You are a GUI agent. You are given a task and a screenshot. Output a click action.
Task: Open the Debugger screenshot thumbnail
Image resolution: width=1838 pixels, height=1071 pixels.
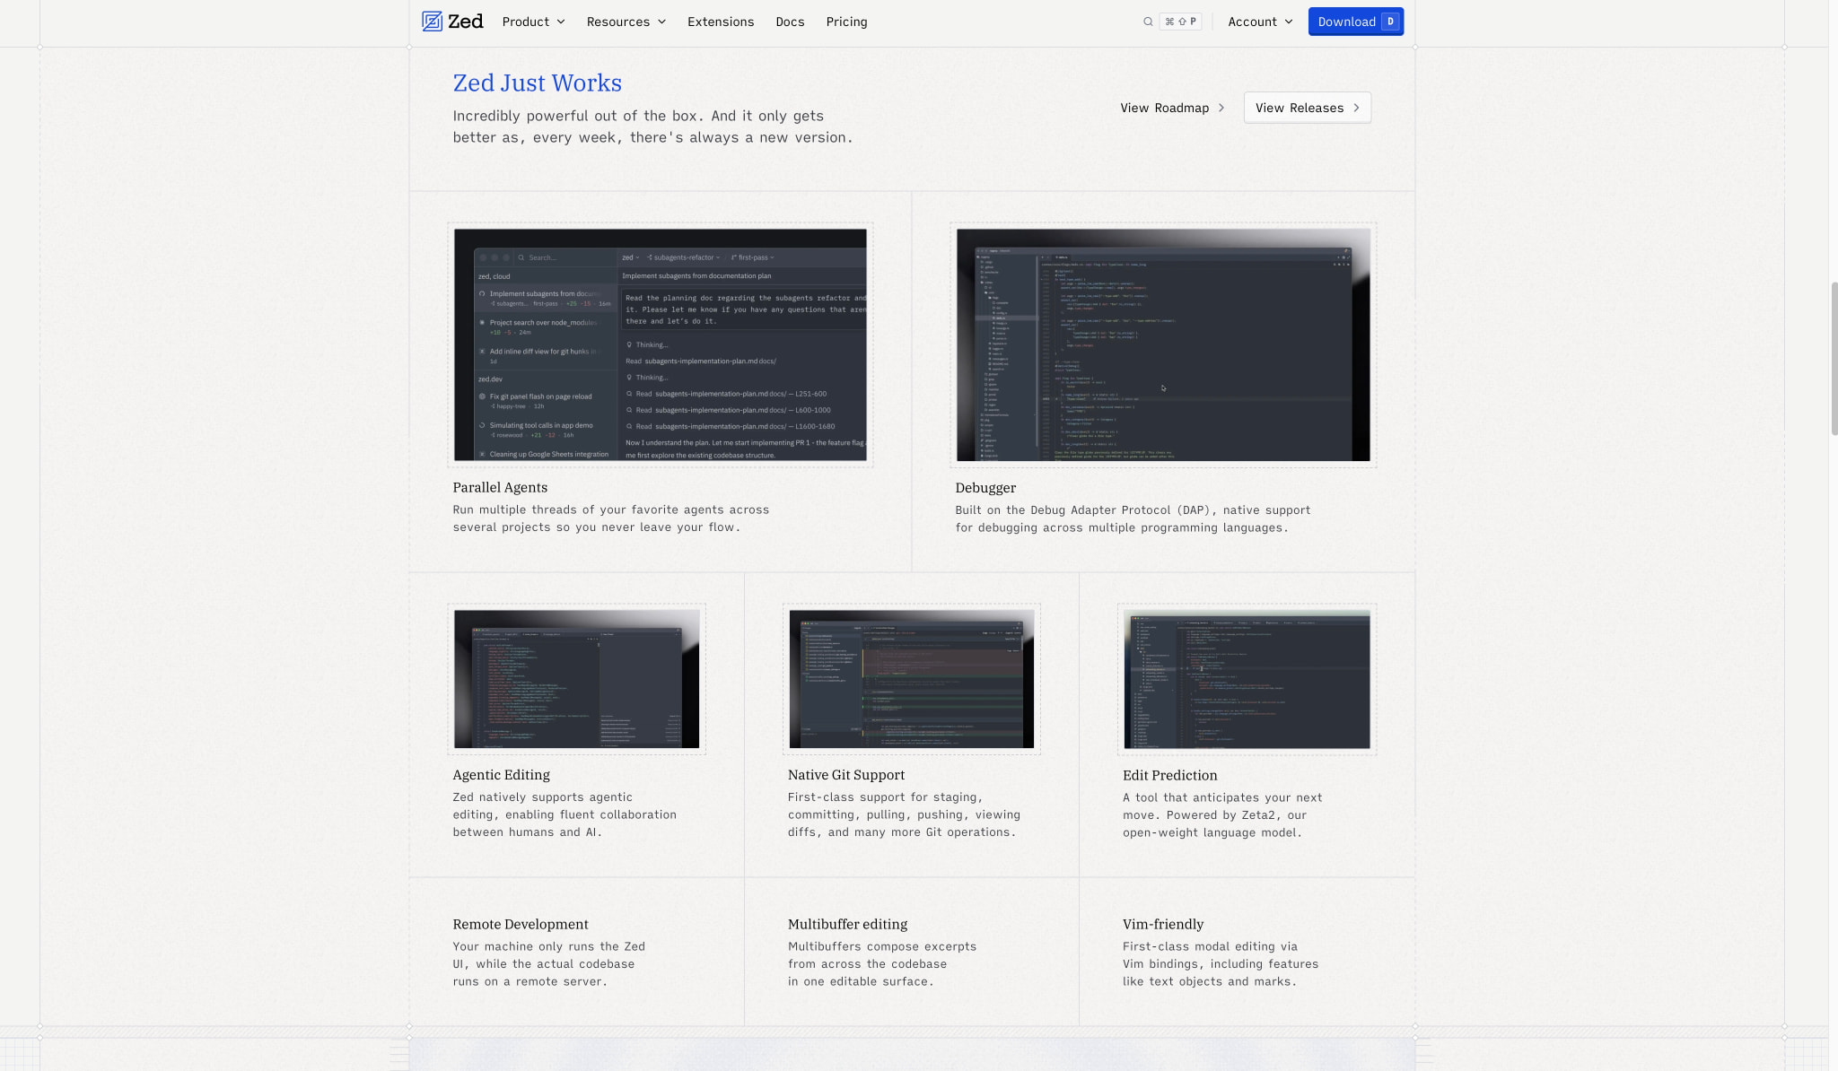tap(1163, 344)
